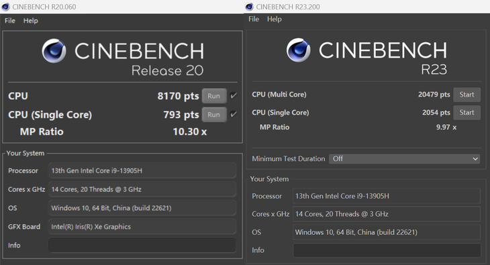
Task: Click the CINEBENCH R20.060 window title
Action: [x=44, y=7]
